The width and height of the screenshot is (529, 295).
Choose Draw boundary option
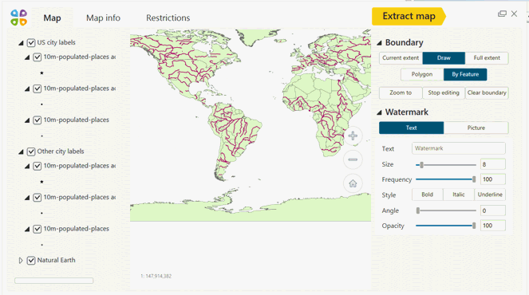point(444,58)
